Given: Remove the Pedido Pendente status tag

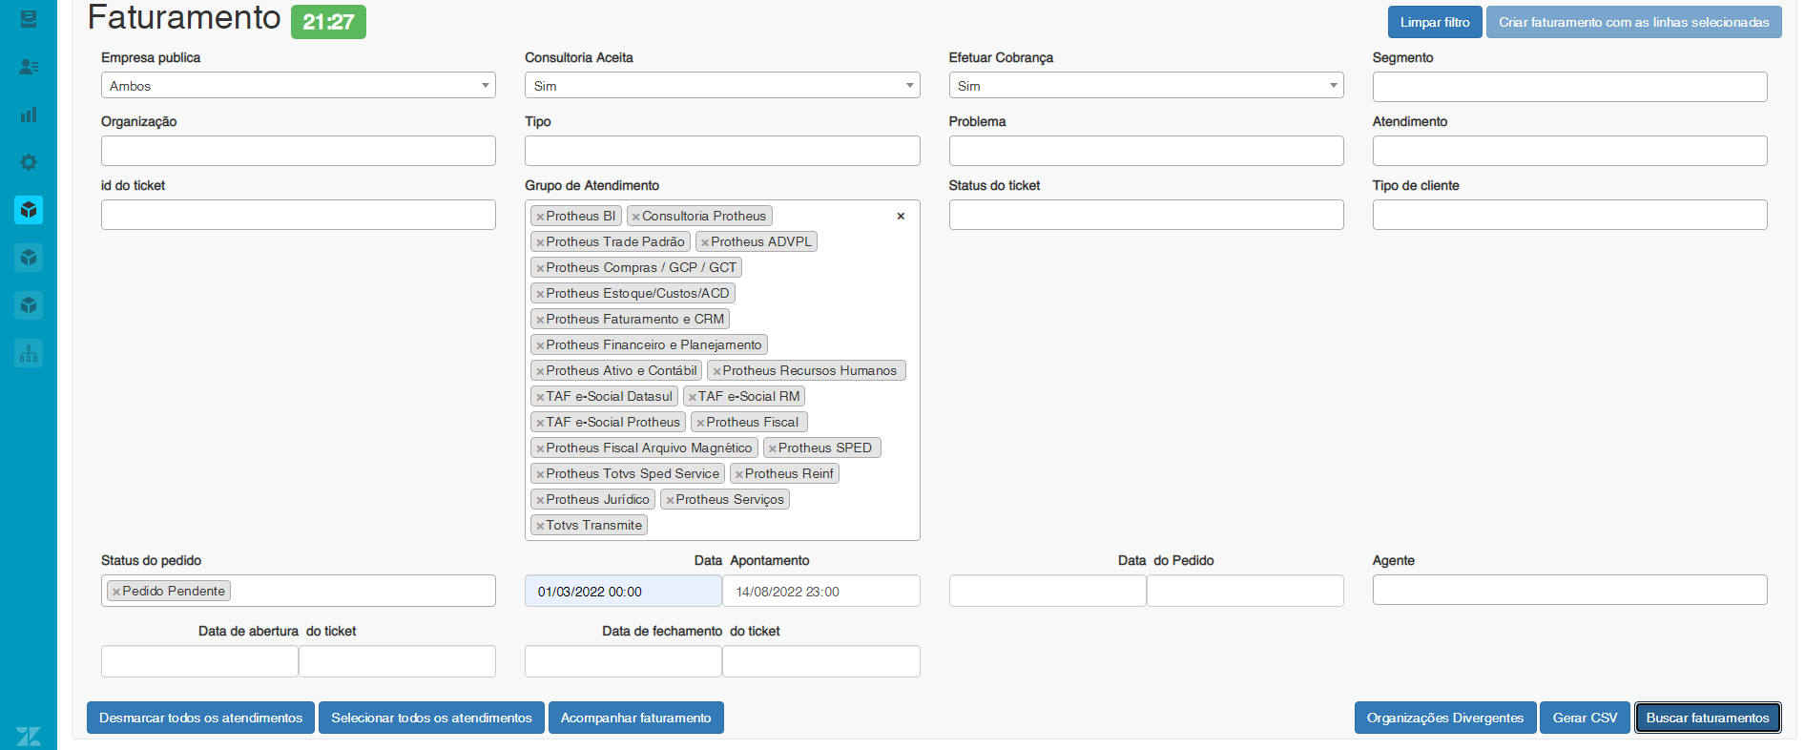Looking at the screenshot, I should click(x=116, y=592).
